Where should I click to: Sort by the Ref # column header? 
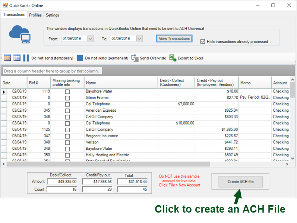pos(39,83)
